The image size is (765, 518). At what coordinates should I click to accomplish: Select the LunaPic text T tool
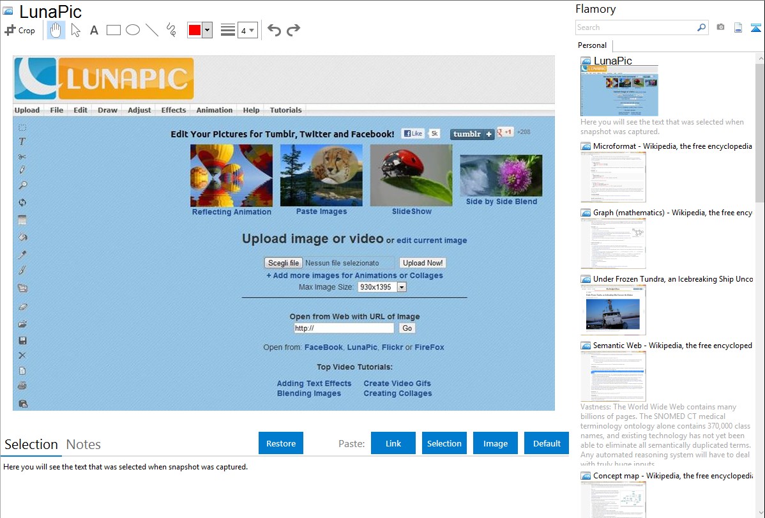point(22,142)
